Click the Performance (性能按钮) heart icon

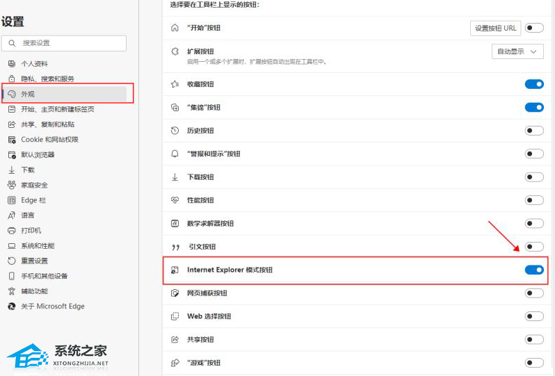175,200
